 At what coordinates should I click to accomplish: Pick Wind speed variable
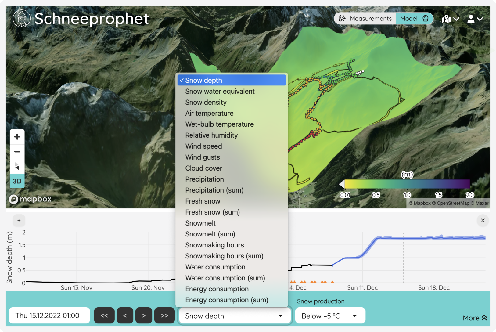point(232,146)
